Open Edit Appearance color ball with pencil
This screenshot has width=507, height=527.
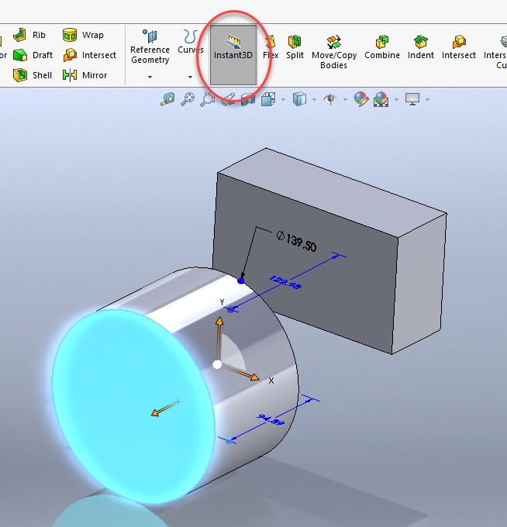coord(361,99)
